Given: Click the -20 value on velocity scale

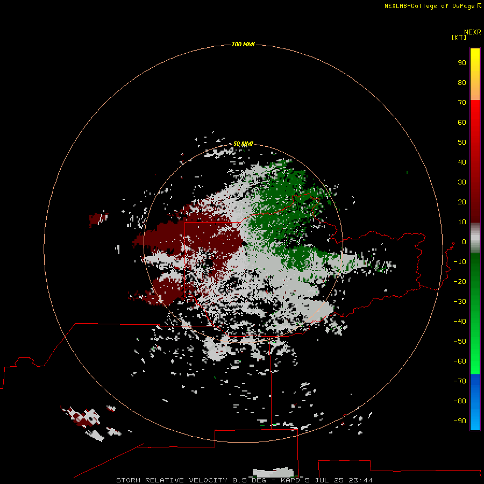Looking at the screenshot, I should [x=460, y=282].
